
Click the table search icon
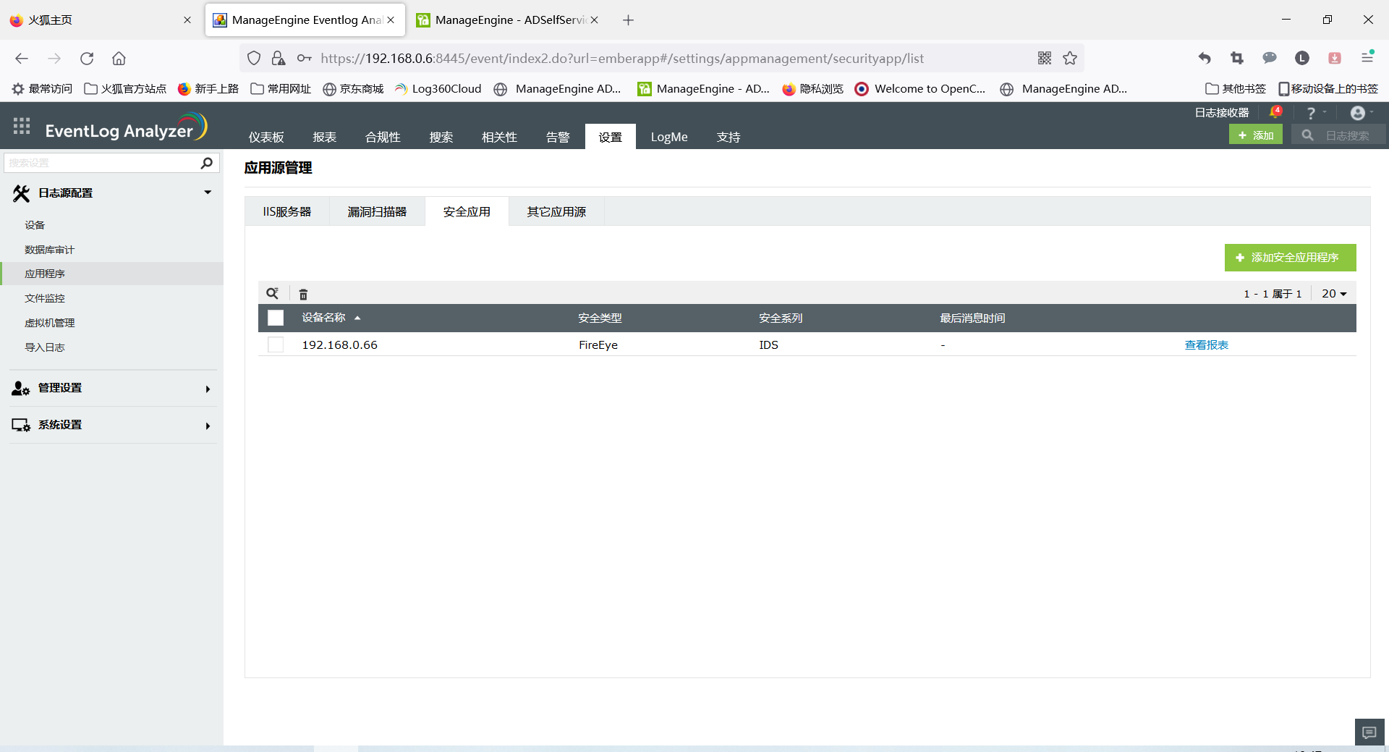tap(272, 293)
